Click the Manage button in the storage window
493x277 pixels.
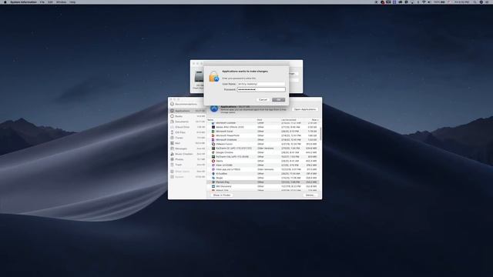293,74
